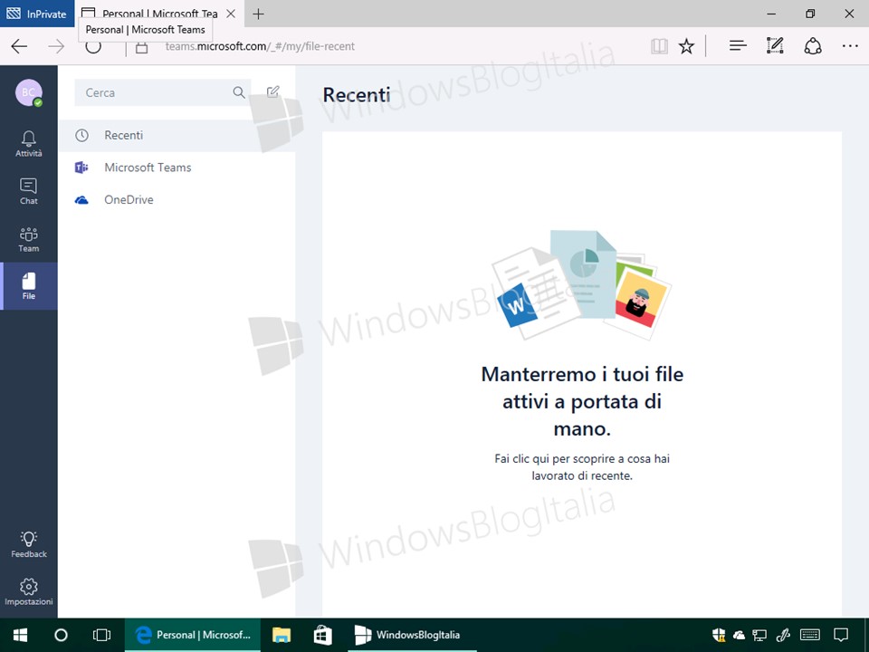Image resolution: width=869 pixels, height=652 pixels.
Task: Click the InPrivate badge
Action: click(x=37, y=14)
